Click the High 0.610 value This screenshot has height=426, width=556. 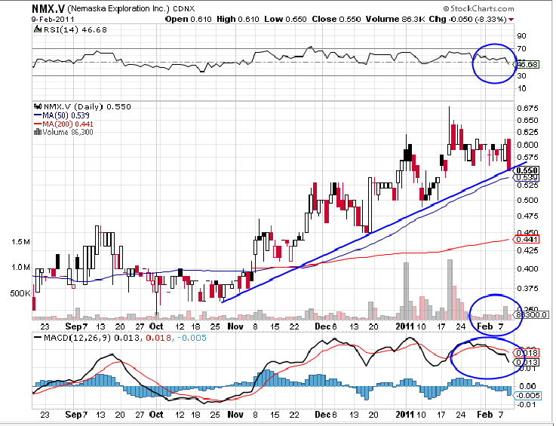point(238,19)
